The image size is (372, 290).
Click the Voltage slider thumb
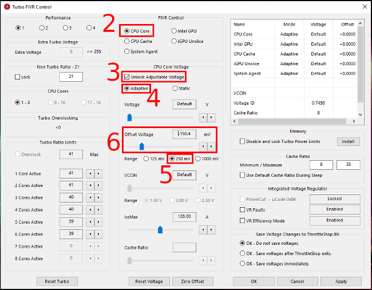(x=129, y=117)
